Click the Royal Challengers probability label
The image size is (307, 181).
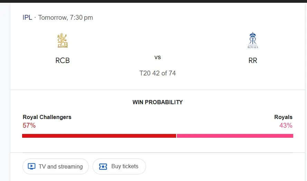click(x=47, y=117)
